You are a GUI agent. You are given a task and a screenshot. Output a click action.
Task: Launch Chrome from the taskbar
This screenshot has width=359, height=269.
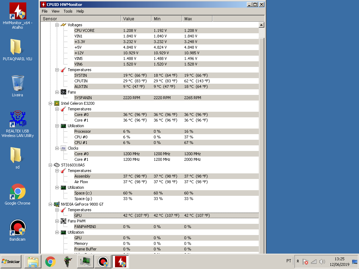50,262
